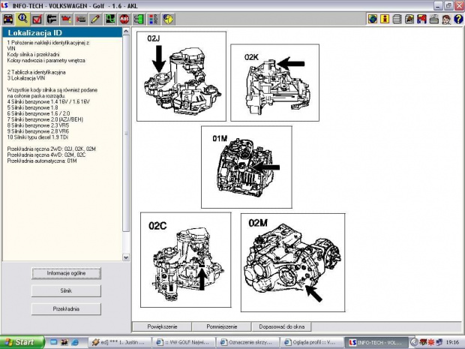Click Powiększenie to zoom in
Screen dimensions: 465x349
click(x=161, y=326)
